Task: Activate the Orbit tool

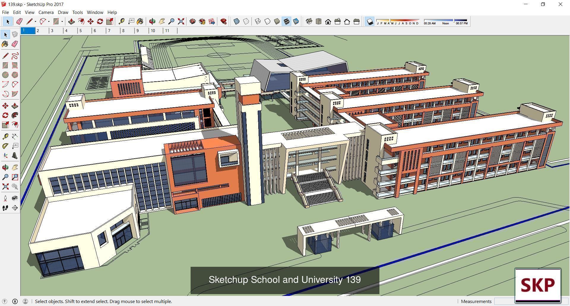Action: click(x=152, y=21)
